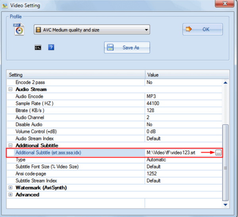Collapse the Audio Stream section
The height and width of the screenshot is (217, 238).
click(x=10, y=89)
